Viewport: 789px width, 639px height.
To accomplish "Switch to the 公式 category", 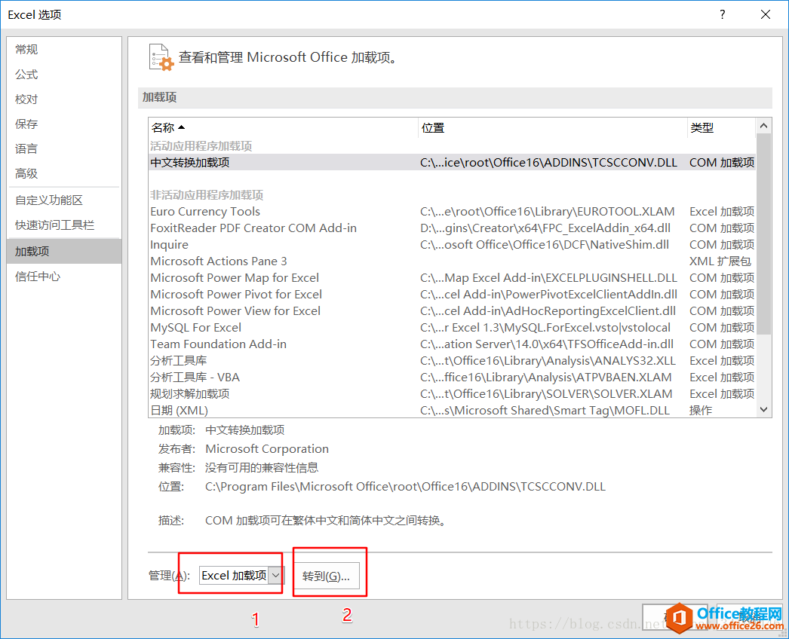I will [26, 74].
